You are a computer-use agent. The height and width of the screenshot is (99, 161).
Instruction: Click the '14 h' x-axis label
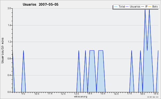pos(90,94)
